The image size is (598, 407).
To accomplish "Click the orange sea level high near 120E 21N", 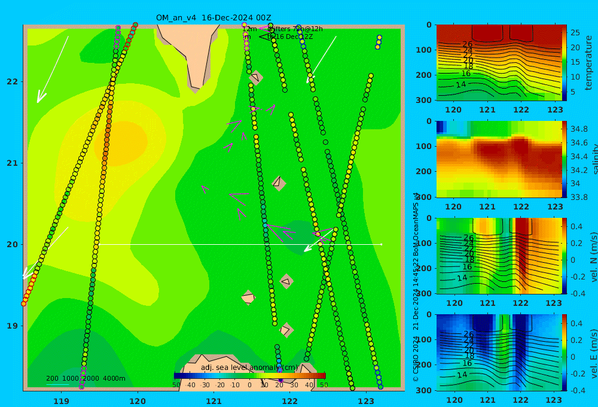I will coord(121,142).
